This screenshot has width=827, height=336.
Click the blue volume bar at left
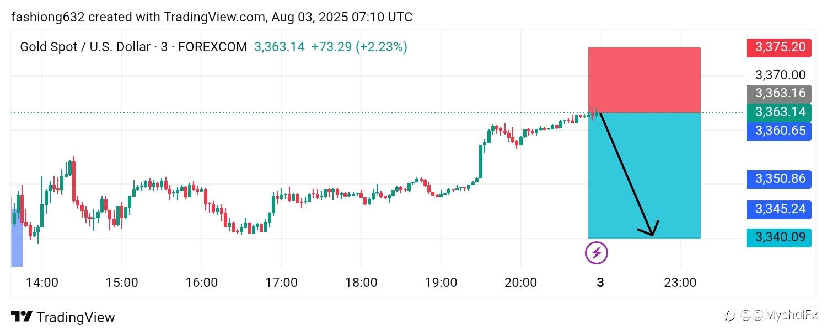click(17, 238)
